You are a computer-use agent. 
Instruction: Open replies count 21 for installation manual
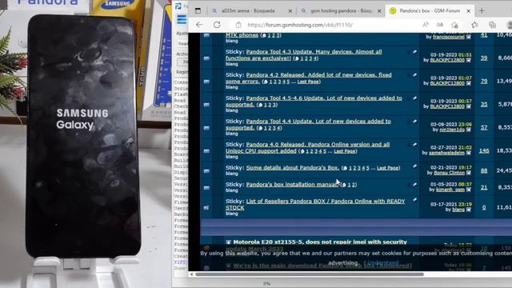coord(484,187)
